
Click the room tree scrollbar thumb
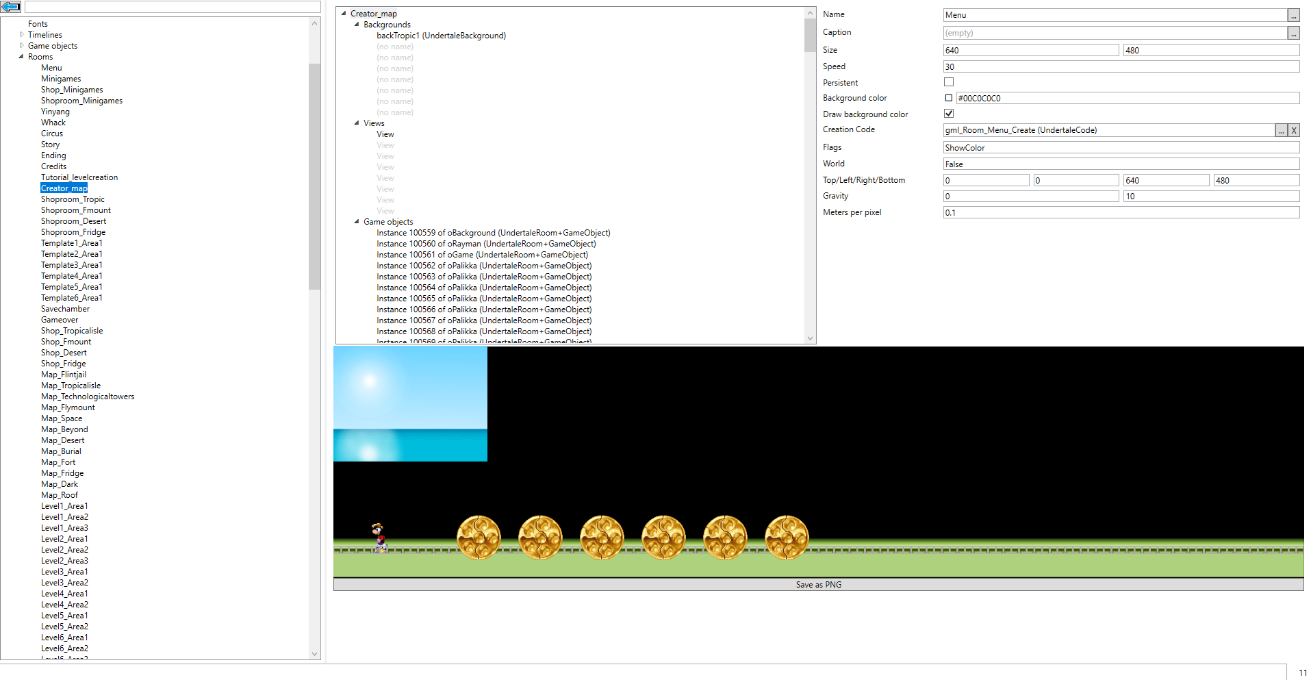[x=315, y=177]
